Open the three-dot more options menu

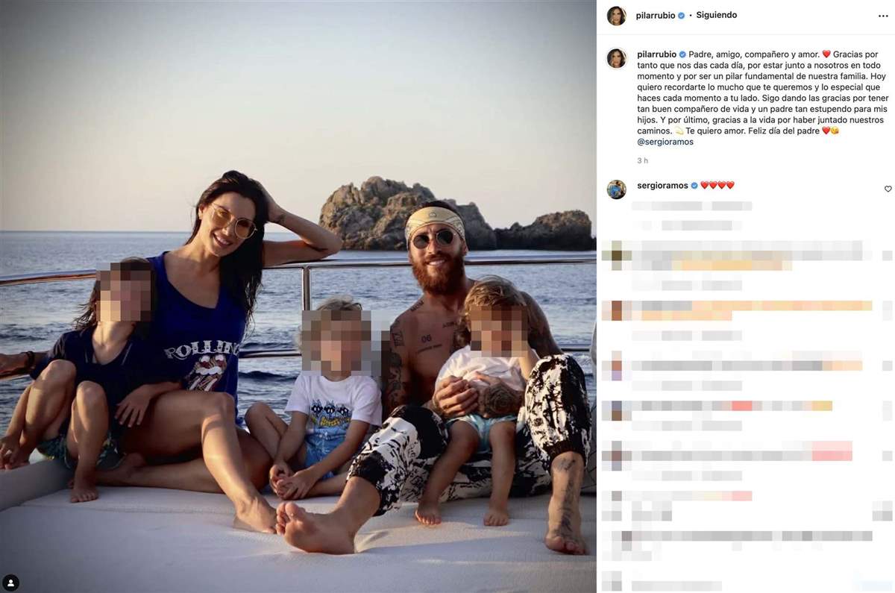[x=883, y=16]
